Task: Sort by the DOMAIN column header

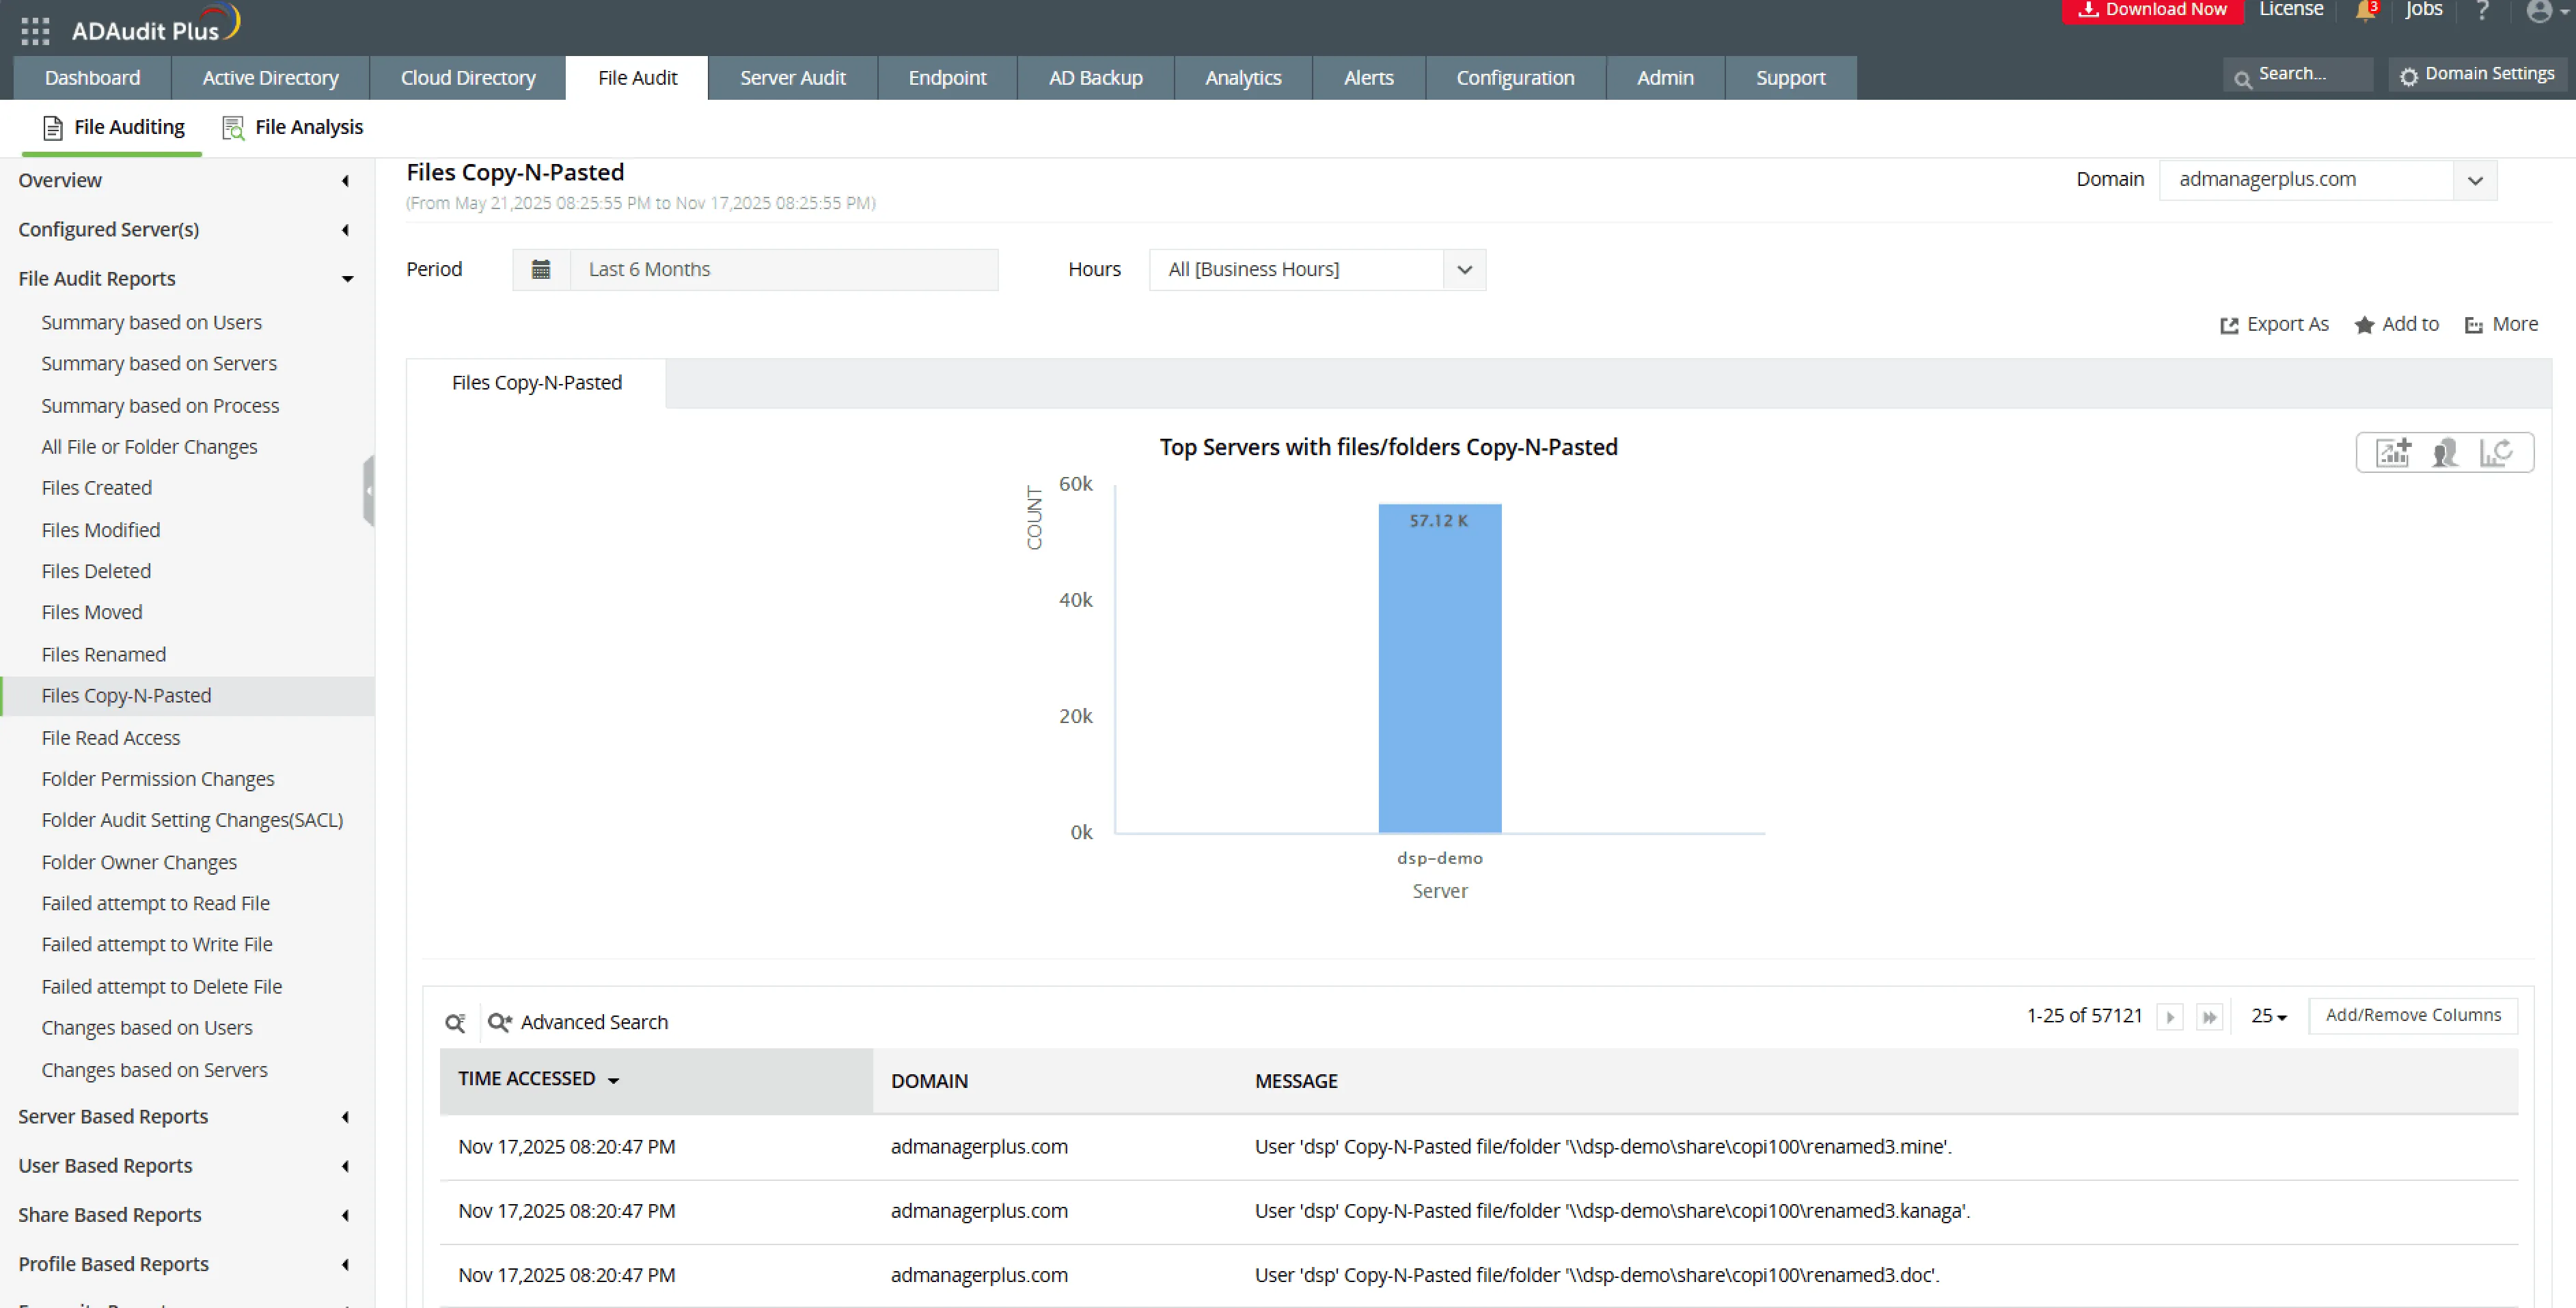Action: point(930,1081)
